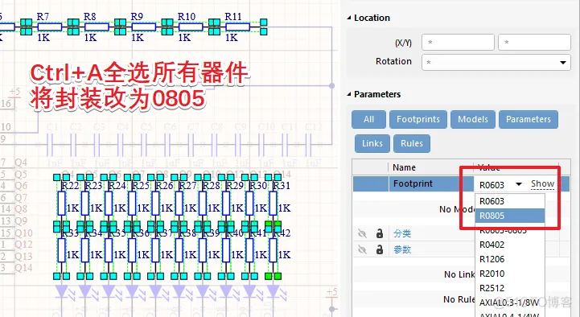Screen dimensions: 580x317
Task: Choose AXIAL0.3-1/8W from the footprint list
Action: pos(510,303)
